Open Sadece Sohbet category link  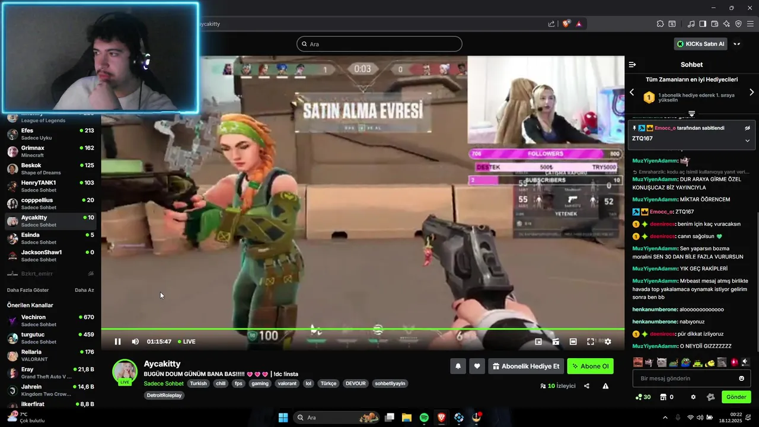[x=164, y=384]
